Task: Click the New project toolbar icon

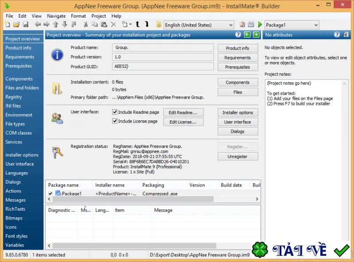Action: [x=8, y=24]
